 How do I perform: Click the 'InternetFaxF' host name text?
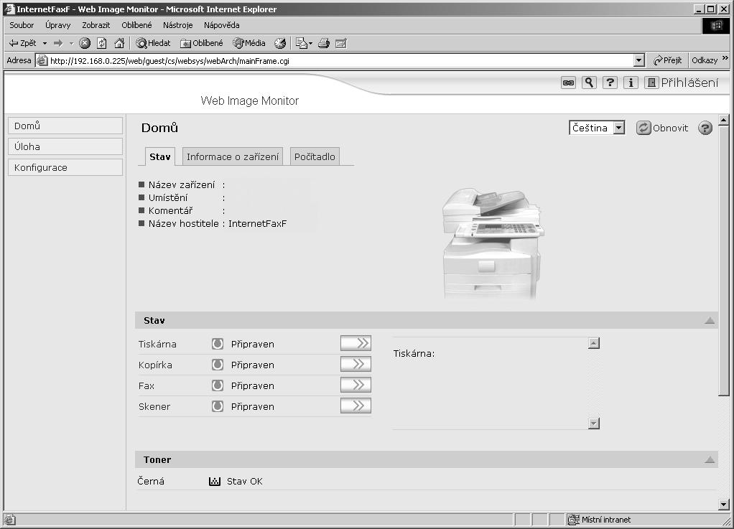coord(257,223)
